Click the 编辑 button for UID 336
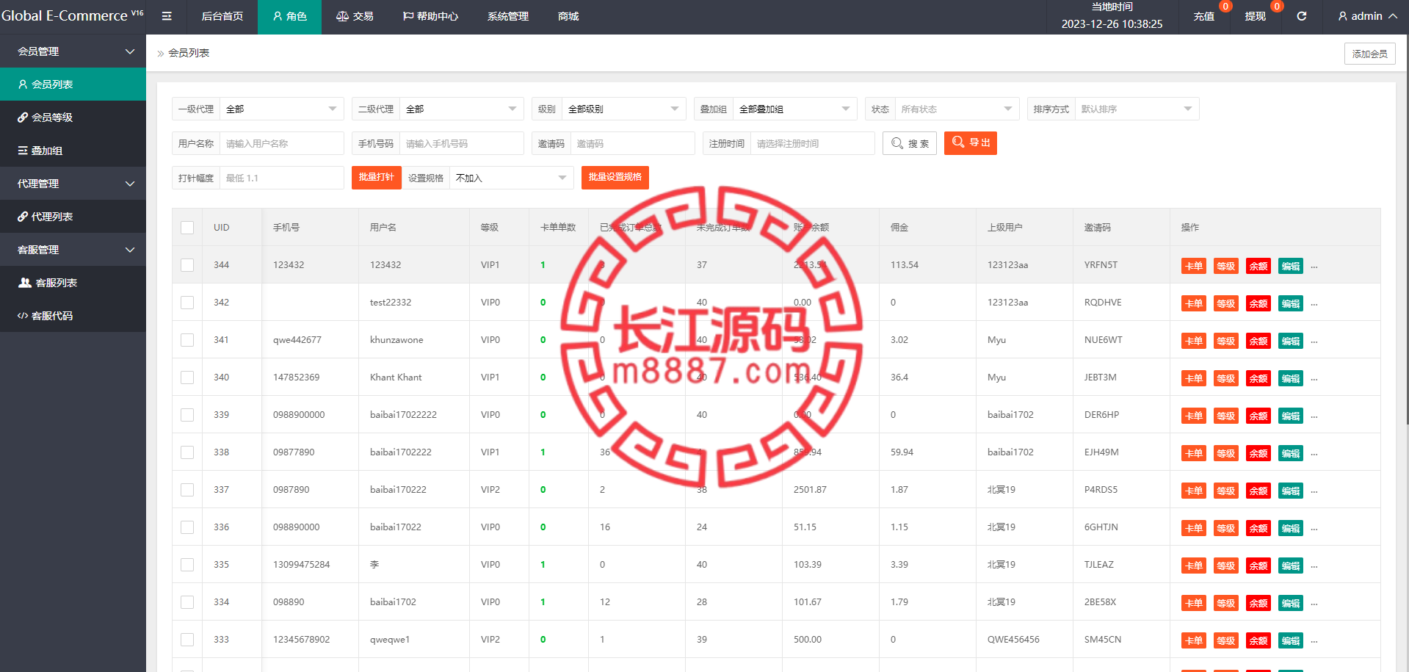The height and width of the screenshot is (672, 1409). tap(1291, 528)
